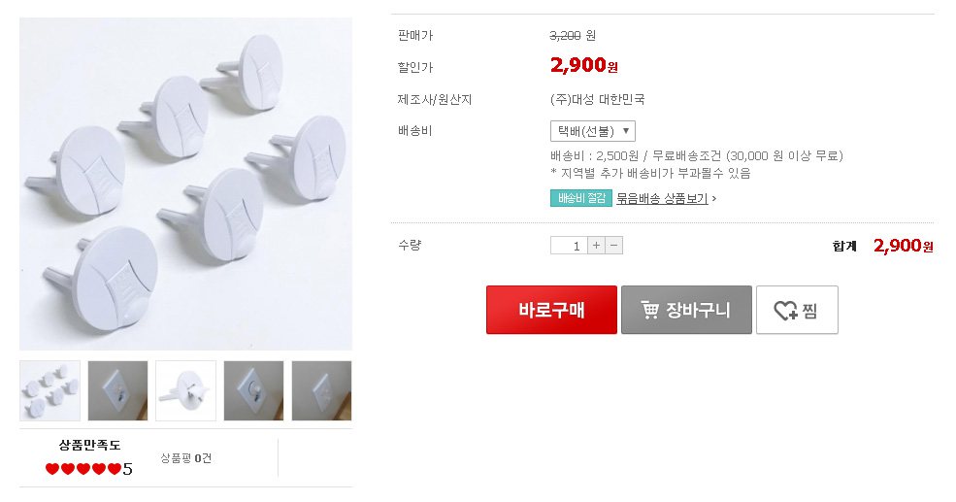Click the quantity input field
The width and height of the screenshot is (956, 502).
[568, 246]
